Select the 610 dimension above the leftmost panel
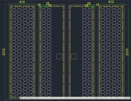 pos(22,2)
